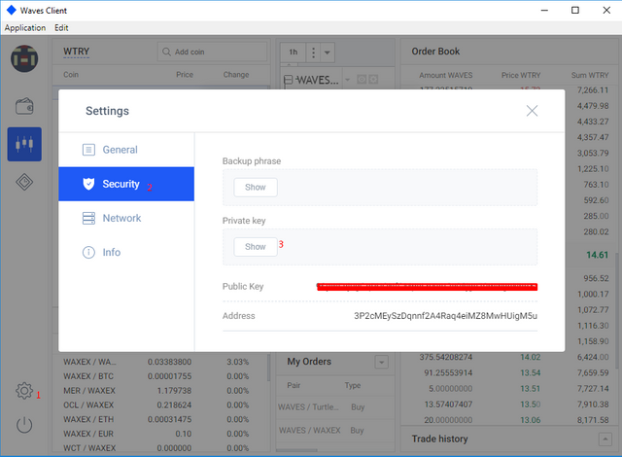
Task: Click the Pair column header in My Orders
Action: (294, 385)
